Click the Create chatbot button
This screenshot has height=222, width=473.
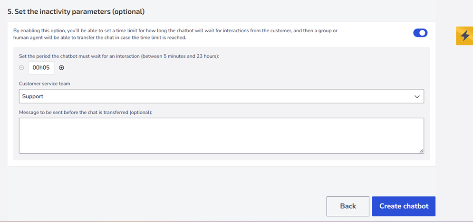tap(404, 206)
